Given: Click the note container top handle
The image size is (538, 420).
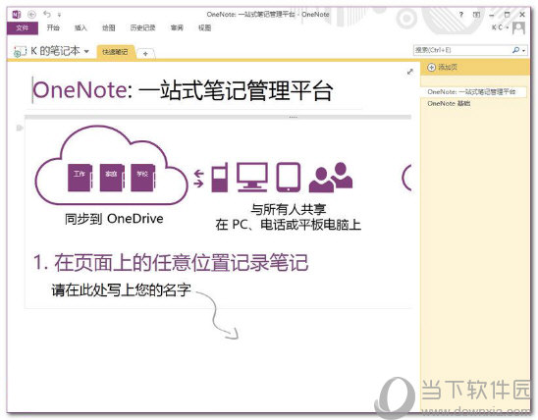Looking at the screenshot, I should point(218,117).
